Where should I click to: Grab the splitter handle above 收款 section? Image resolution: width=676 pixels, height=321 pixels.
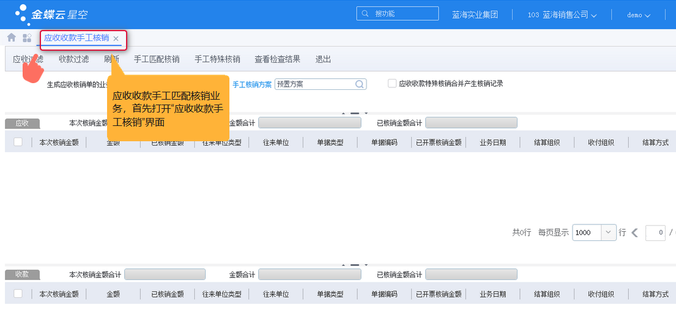[x=355, y=265]
